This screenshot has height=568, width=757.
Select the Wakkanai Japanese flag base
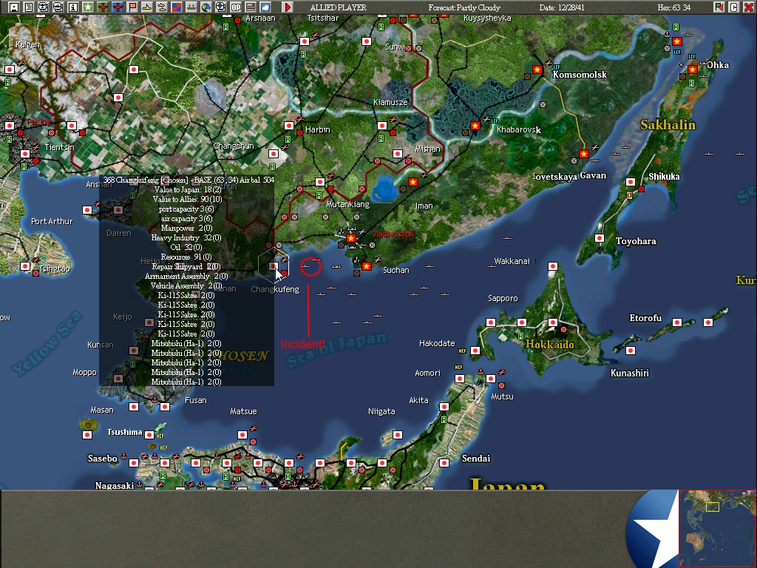click(x=553, y=266)
